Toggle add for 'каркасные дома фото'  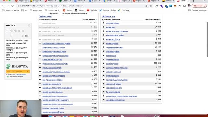40,84
